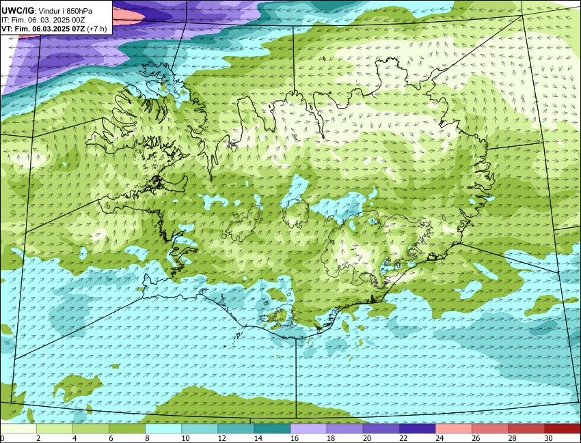Viewport: 581px width, 443px height.
Task: Click the legend scale label "20"
Action: tap(367, 438)
